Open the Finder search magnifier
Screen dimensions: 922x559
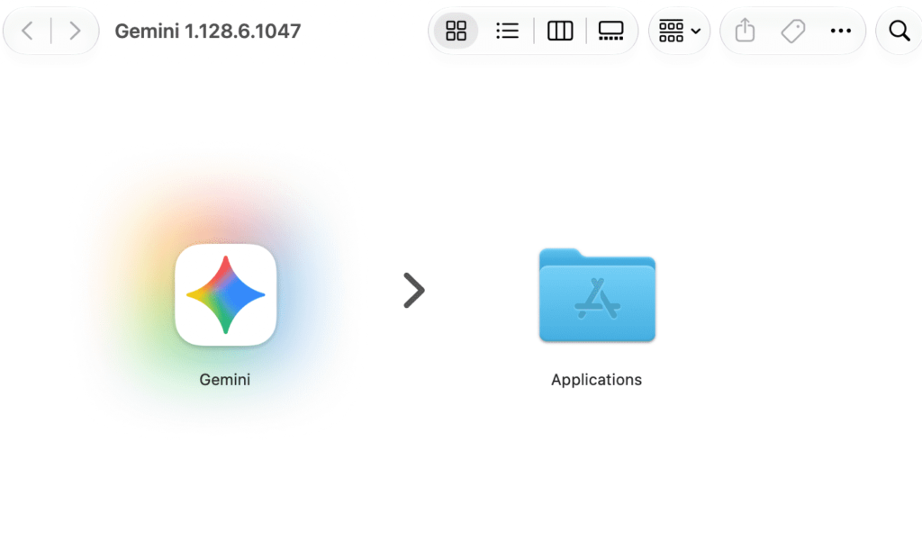899,31
